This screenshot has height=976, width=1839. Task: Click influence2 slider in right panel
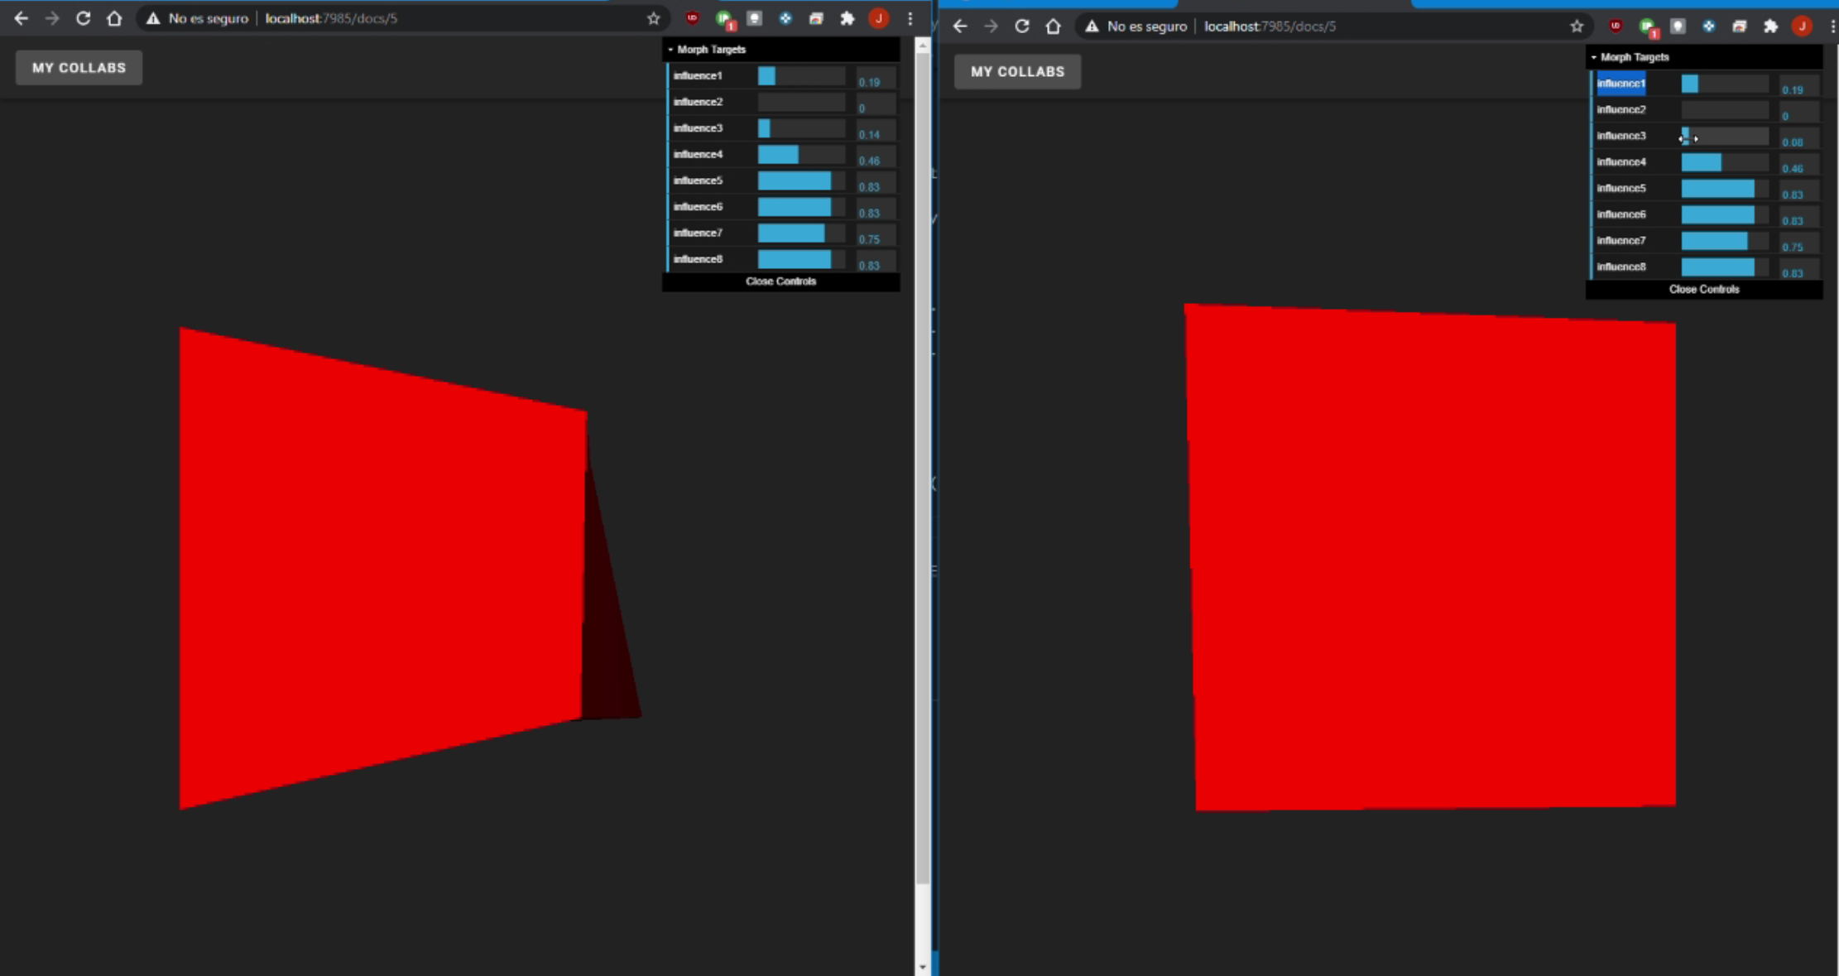pos(1724,110)
